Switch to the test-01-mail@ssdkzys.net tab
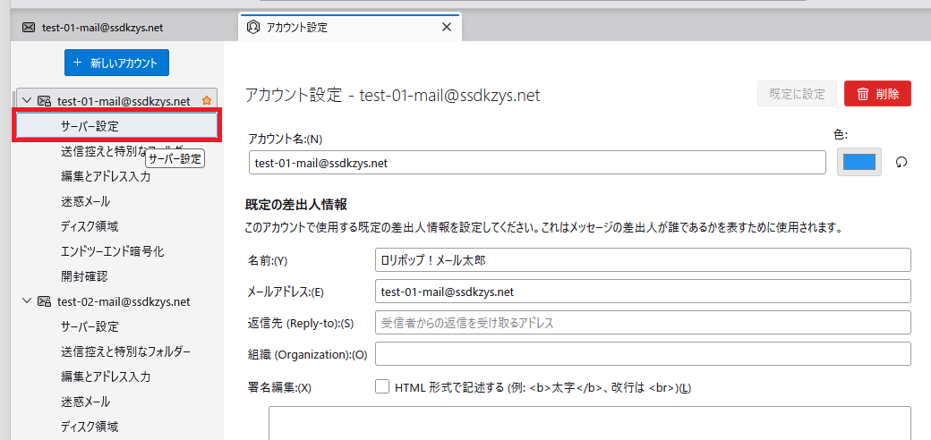The height and width of the screenshot is (440, 931). [102, 28]
